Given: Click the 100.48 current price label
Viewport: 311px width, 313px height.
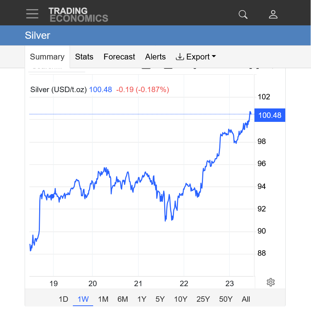Looking at the screenshot, I should coord(270,115).
